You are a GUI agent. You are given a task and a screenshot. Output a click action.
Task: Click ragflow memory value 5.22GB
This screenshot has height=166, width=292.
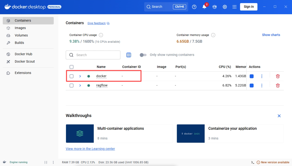tap(240, 85)
